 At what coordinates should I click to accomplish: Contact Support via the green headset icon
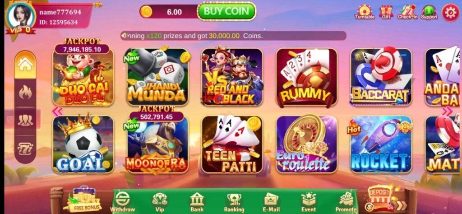click(x=429, y=12)
